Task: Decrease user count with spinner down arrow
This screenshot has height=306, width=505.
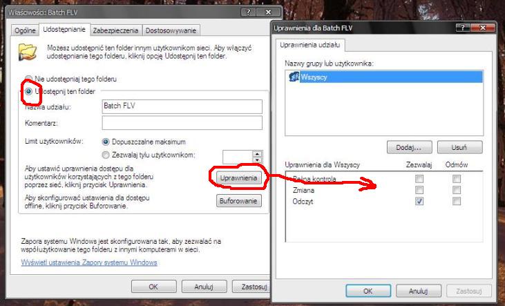Action: (257, 160)
